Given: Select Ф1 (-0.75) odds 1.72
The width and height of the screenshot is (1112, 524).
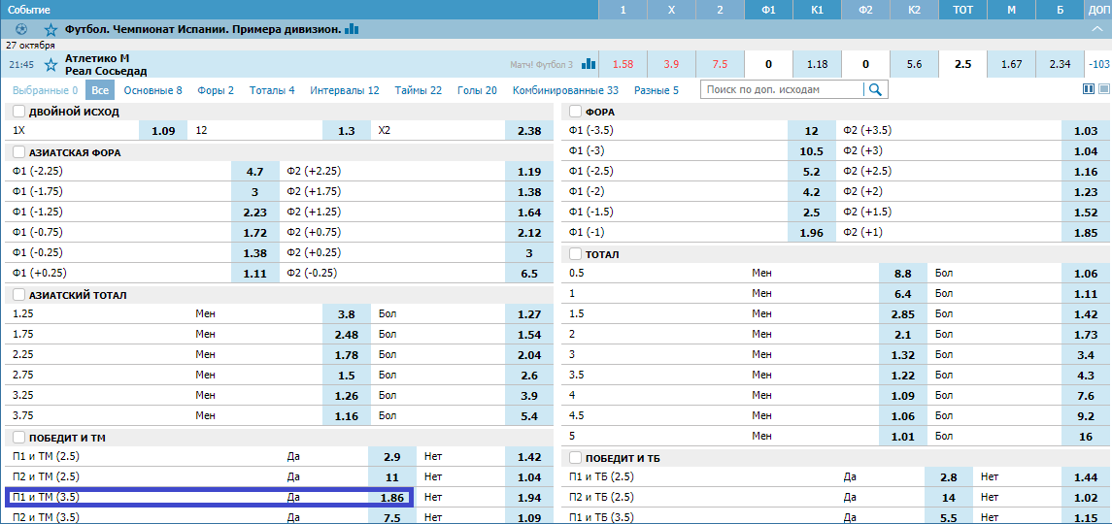Looking at the screenshot, I should coord(254,233).
